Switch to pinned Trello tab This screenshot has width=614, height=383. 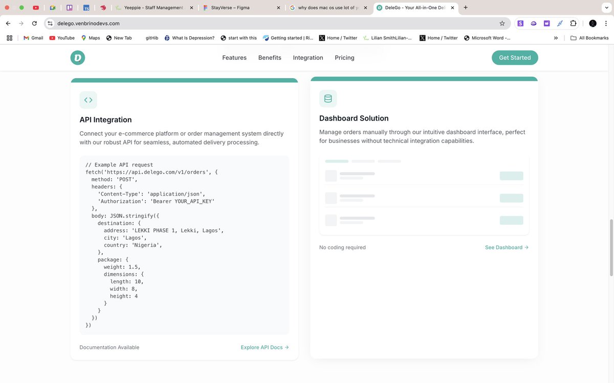click(x=69, y=8)
